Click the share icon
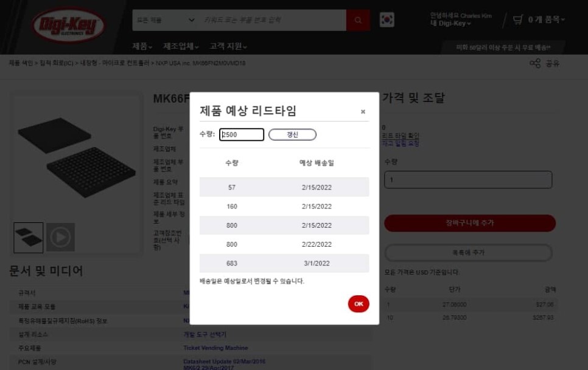588x370 pixels. (x=535, y=63)
